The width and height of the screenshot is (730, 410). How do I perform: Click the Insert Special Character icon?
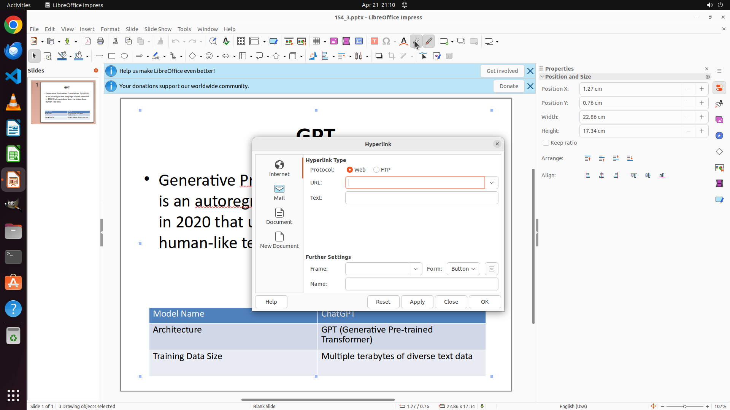click(x=386, y=41)
